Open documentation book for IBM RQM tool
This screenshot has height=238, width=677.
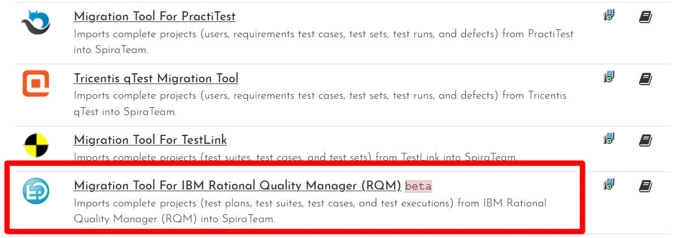coord(645,185)
